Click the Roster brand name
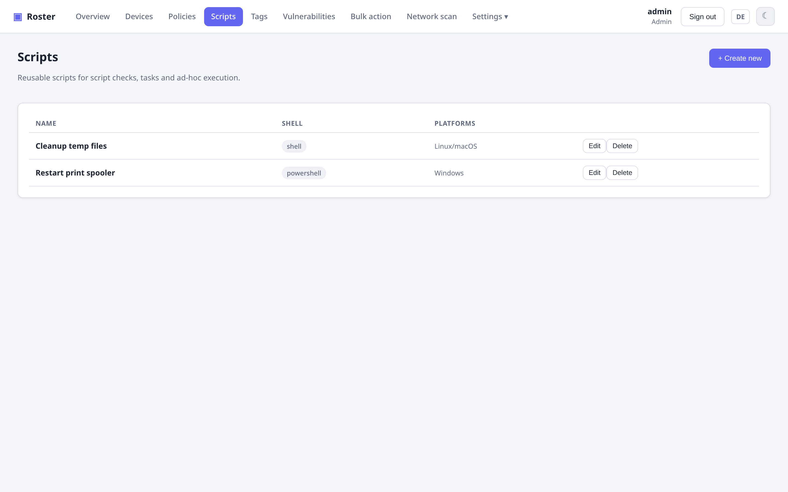 pyautogui.click(x=41, y=17)
